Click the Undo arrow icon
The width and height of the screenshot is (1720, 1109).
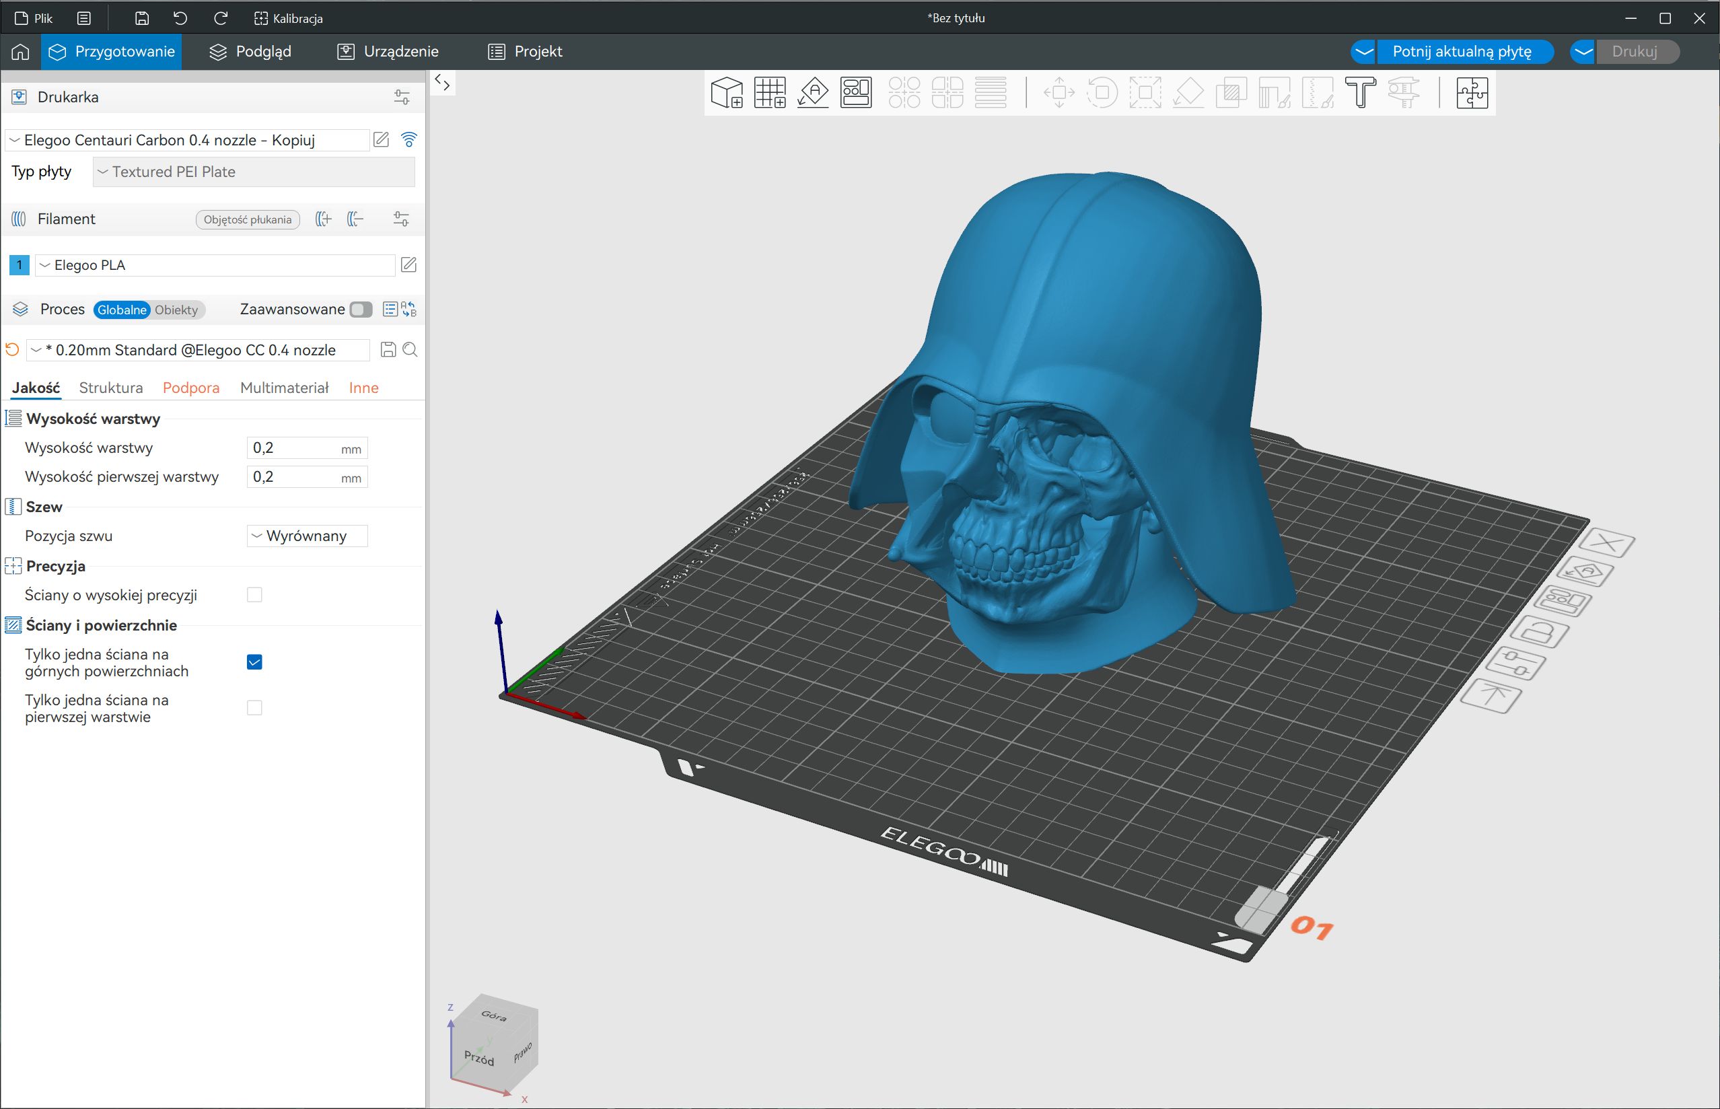[181, 18]
